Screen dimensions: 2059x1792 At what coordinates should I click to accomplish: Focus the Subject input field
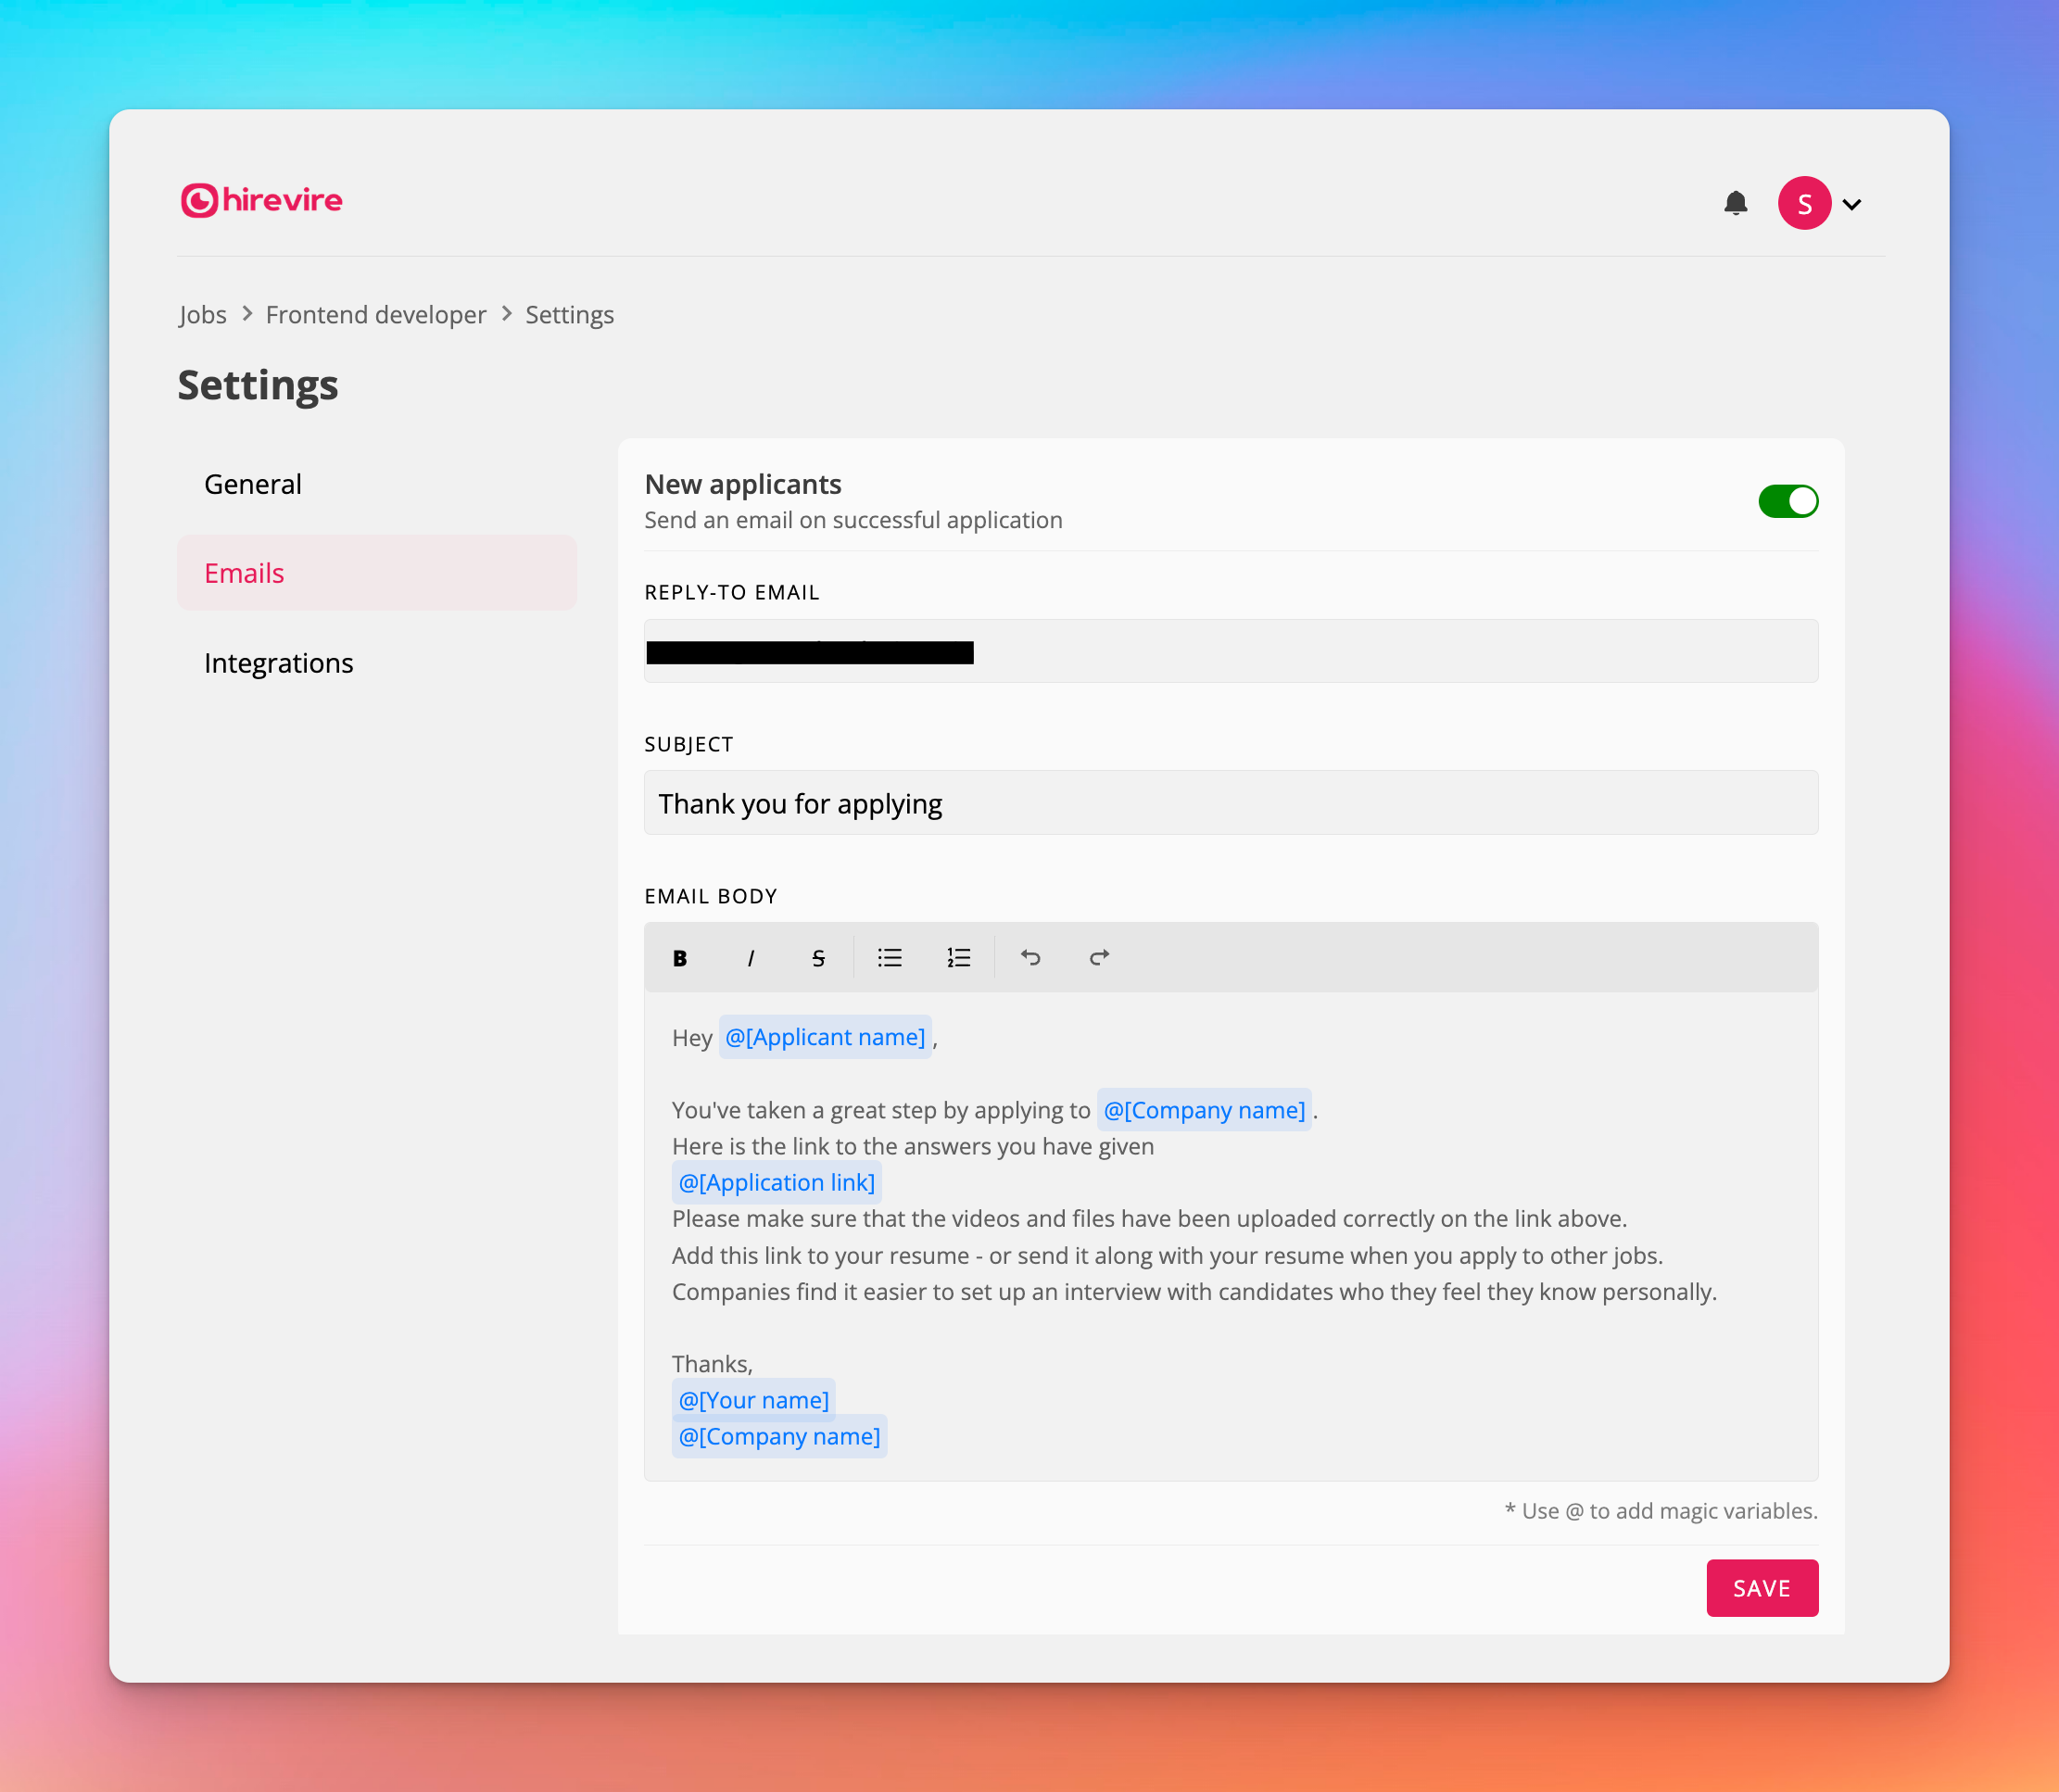[1230, 803]
